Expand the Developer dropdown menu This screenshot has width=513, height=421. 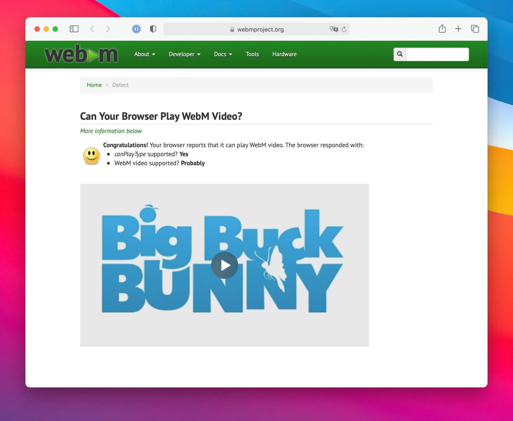(185, 54)
